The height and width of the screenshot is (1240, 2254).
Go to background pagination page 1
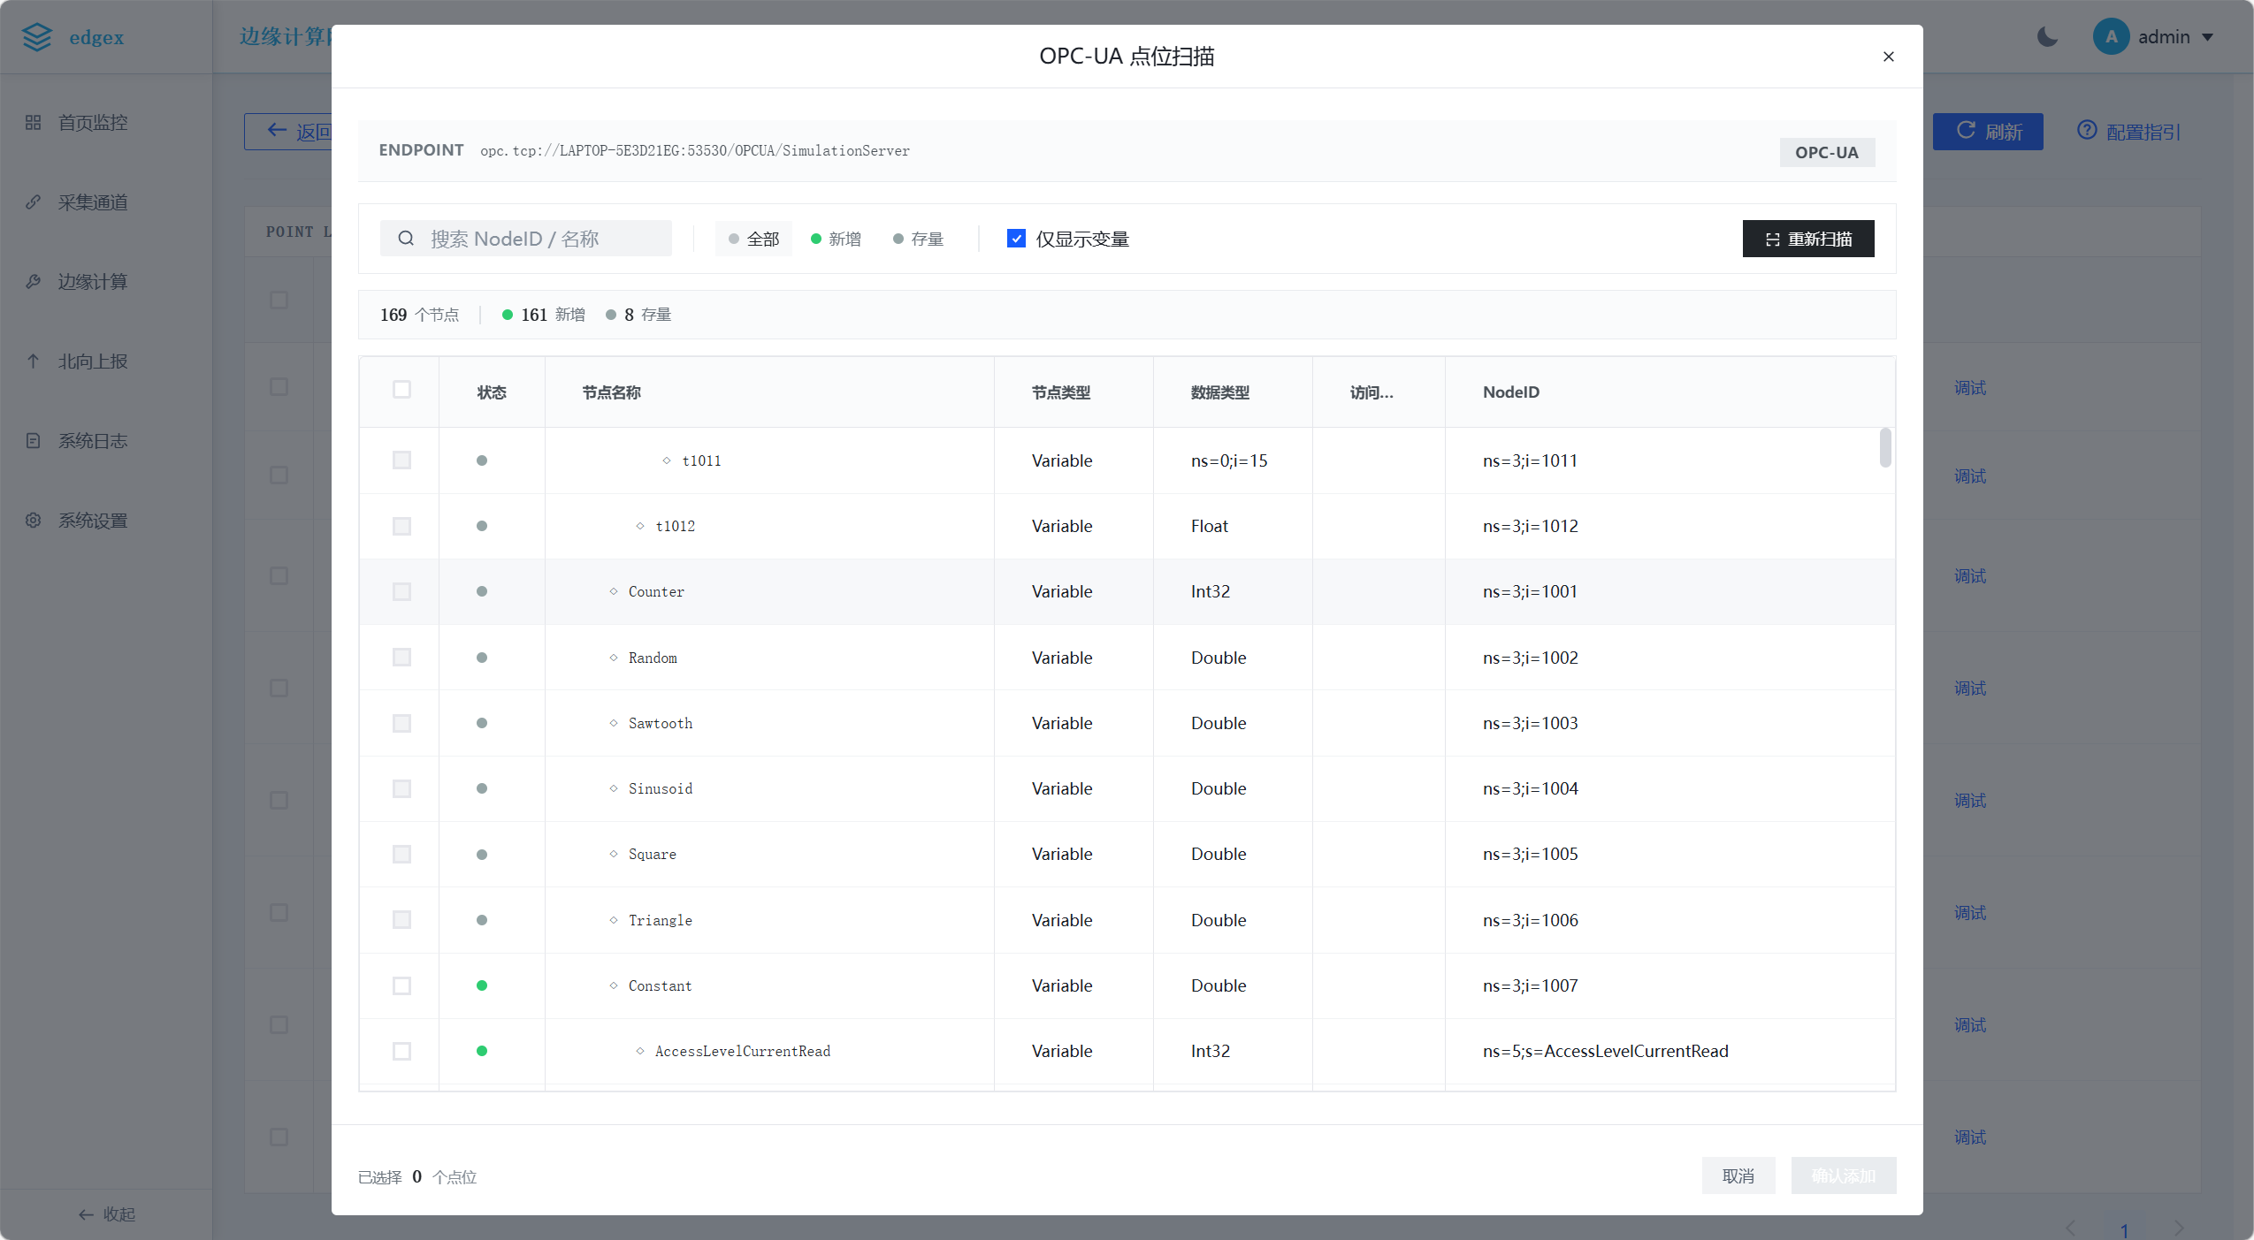tap(2123, 1229)
